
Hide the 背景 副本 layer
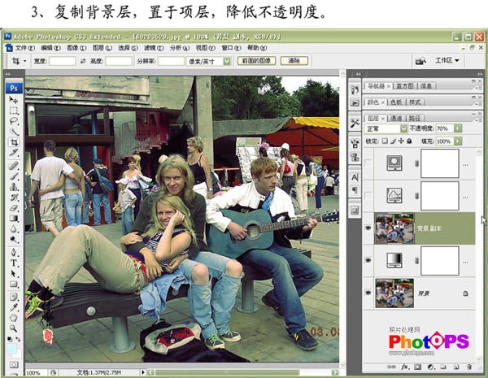pyautogui.click(x=368, y=228)
